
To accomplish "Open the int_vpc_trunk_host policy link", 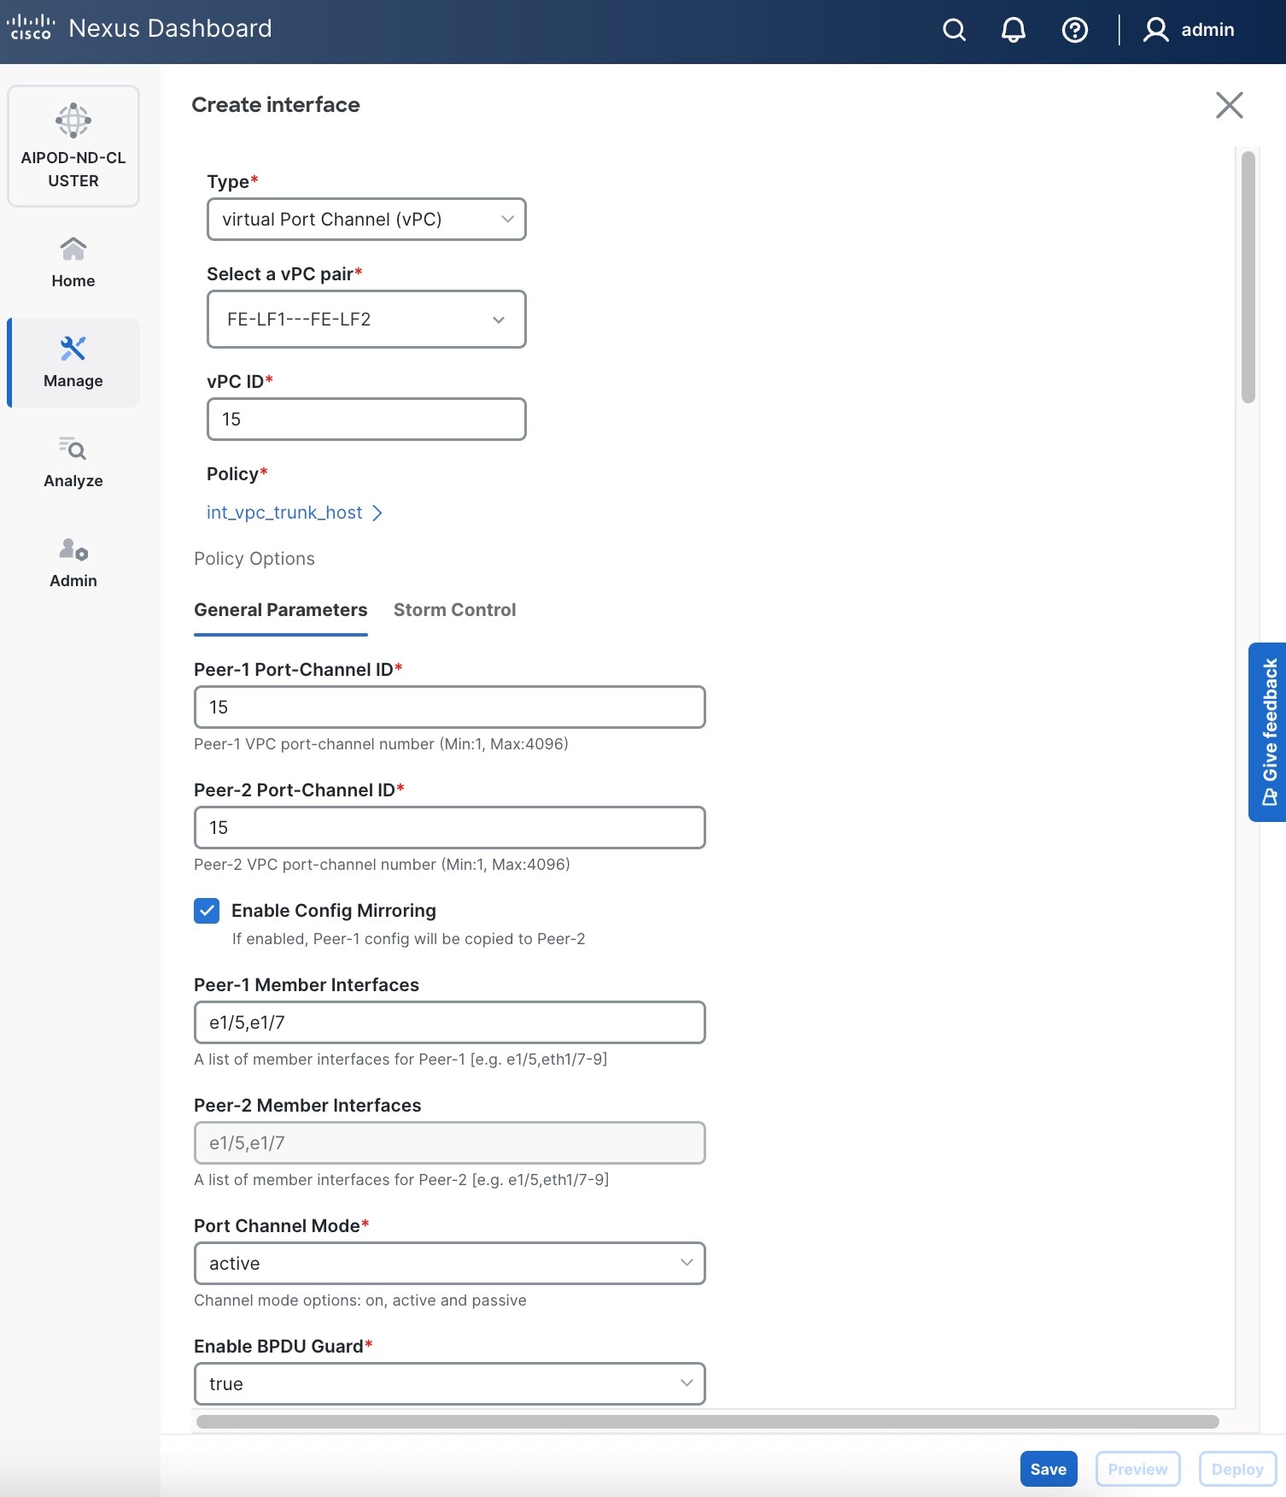I will pyautogui.click(x=284, y=513).
